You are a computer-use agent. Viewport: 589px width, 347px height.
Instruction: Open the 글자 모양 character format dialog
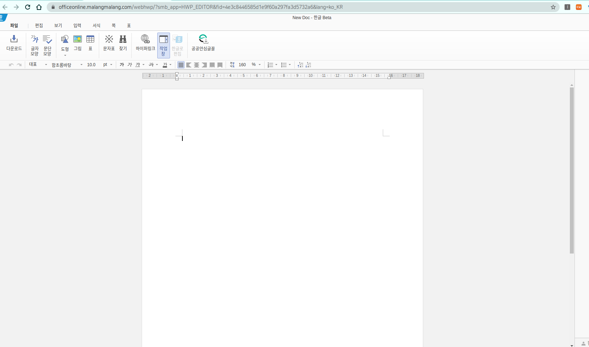point(34,39)
